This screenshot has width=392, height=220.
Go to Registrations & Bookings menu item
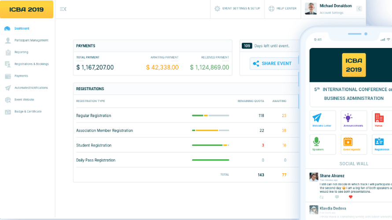coord(31,64)
